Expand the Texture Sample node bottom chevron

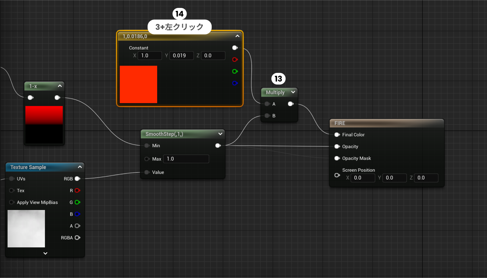click(x=45, y=253)
